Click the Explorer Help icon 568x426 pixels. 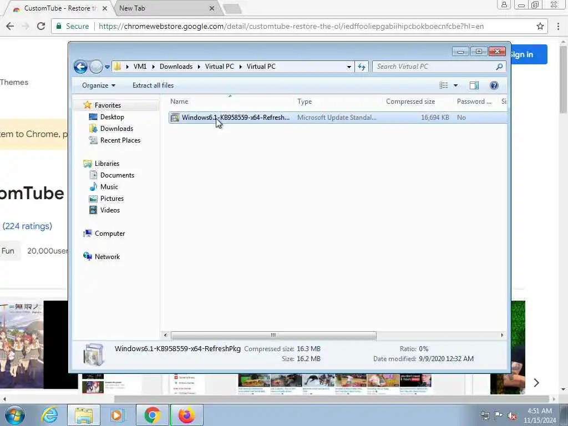coord(494,85)
